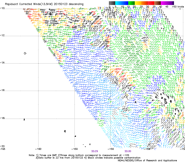The width and height of the screenshot is (185, 162).
Task: Click the dark blue legend segment before 15
Action: pyautogui.click(x=125, y=3)
